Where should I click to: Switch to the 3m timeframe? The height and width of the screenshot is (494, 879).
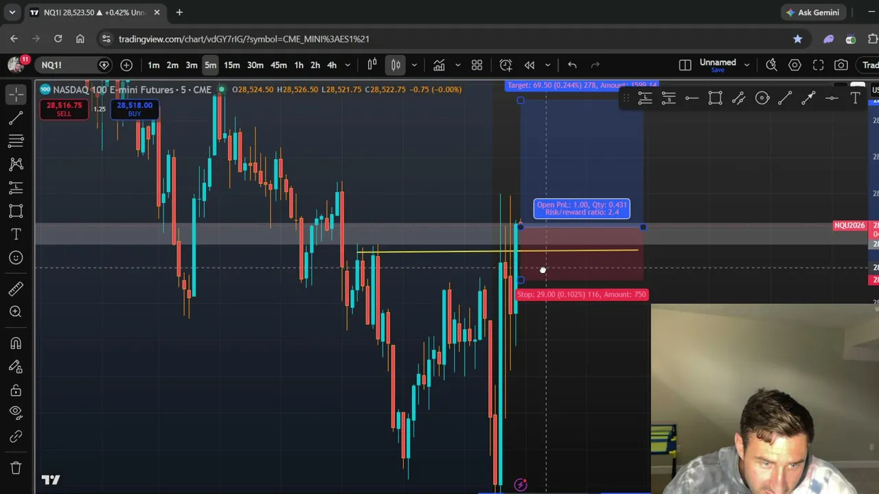point(192,65)
